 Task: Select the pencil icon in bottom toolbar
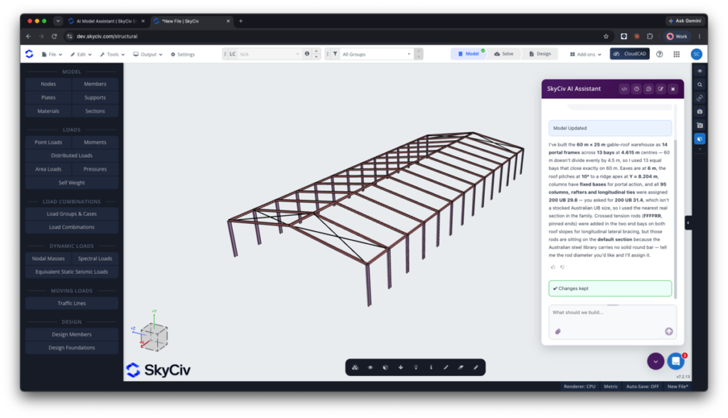point(476,368)
